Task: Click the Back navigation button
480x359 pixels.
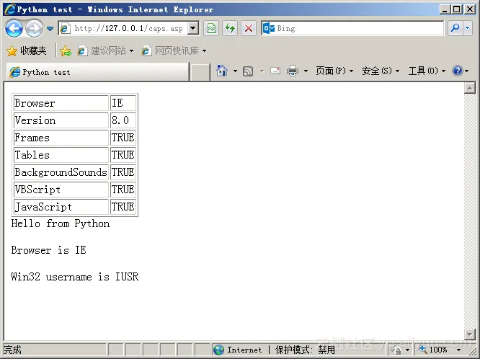Action: point(14,29)
